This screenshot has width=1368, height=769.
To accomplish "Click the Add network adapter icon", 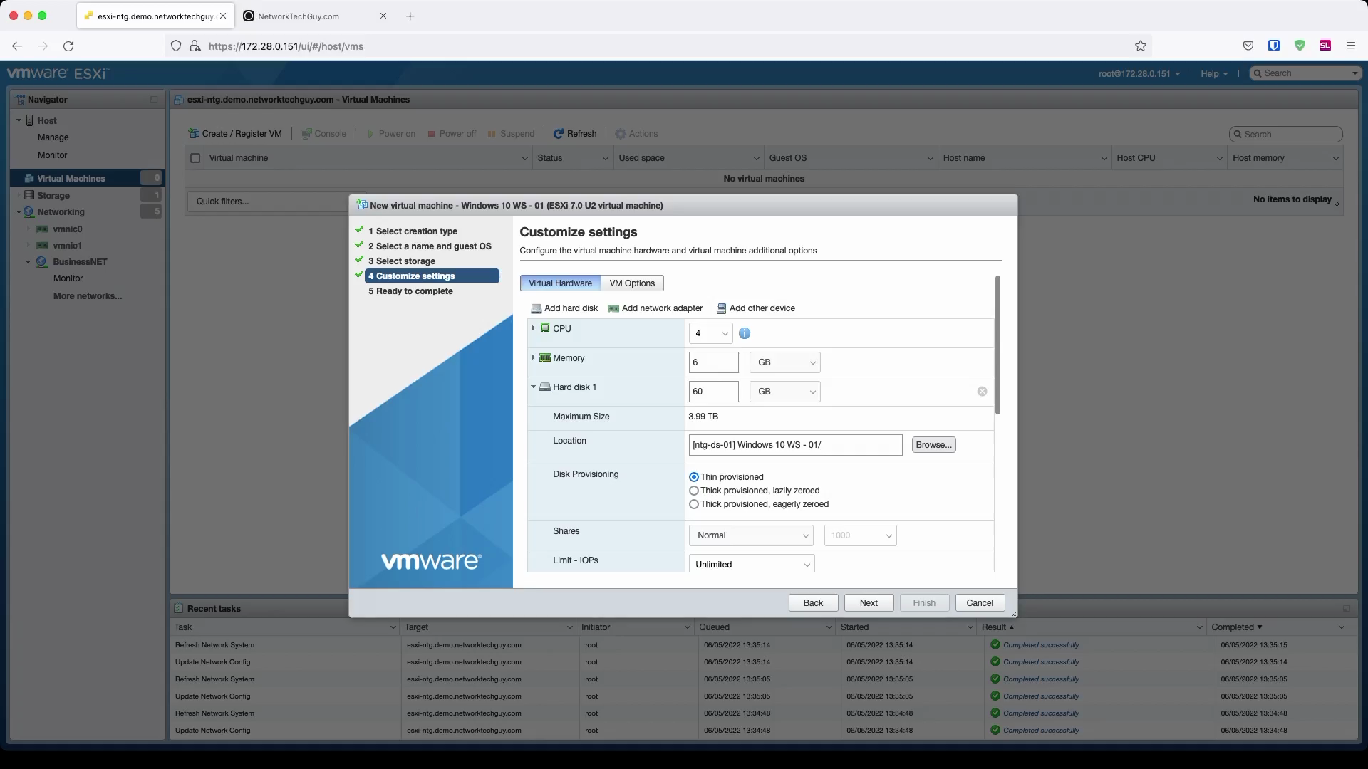I will tap(613, 308).
